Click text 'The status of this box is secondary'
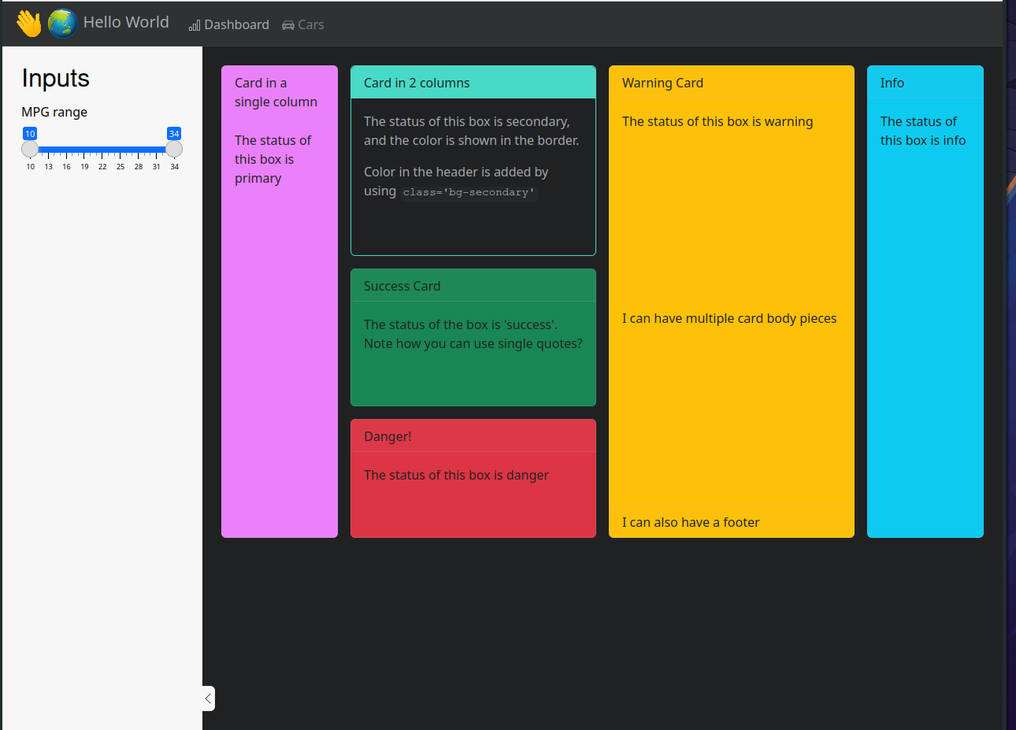Image resolution: width=1016 pixels, height=730 pixels. click(466, 121)
